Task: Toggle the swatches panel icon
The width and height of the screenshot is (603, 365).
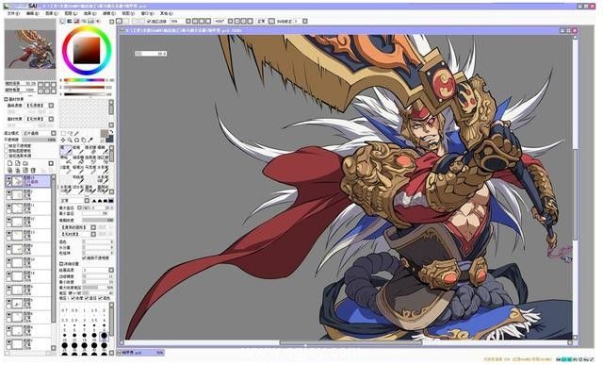Action: [91, 21]
